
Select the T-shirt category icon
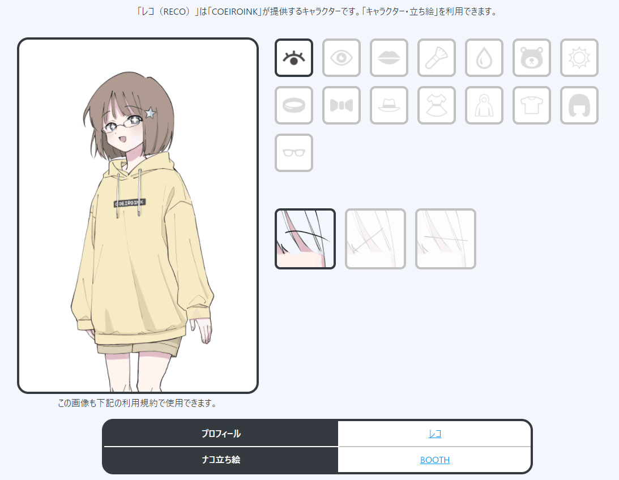(x=532, y=105)
